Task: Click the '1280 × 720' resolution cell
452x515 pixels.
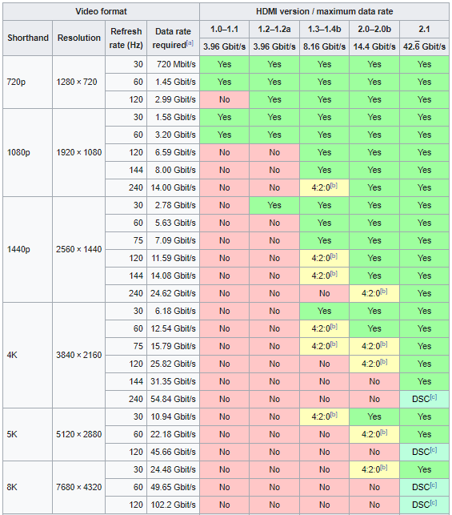Action: click(79, 82)
